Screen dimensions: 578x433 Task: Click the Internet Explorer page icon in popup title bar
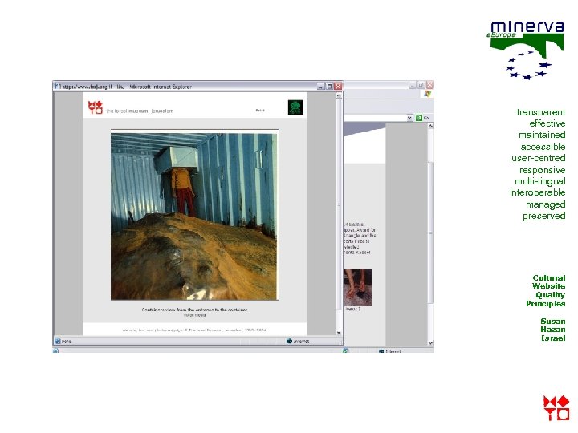pyautogui.click(x=57, y=87)
